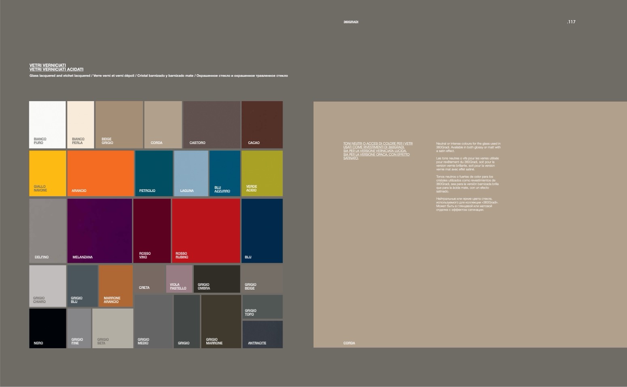Click the Arancio orange color swatch

coord(100,173)
